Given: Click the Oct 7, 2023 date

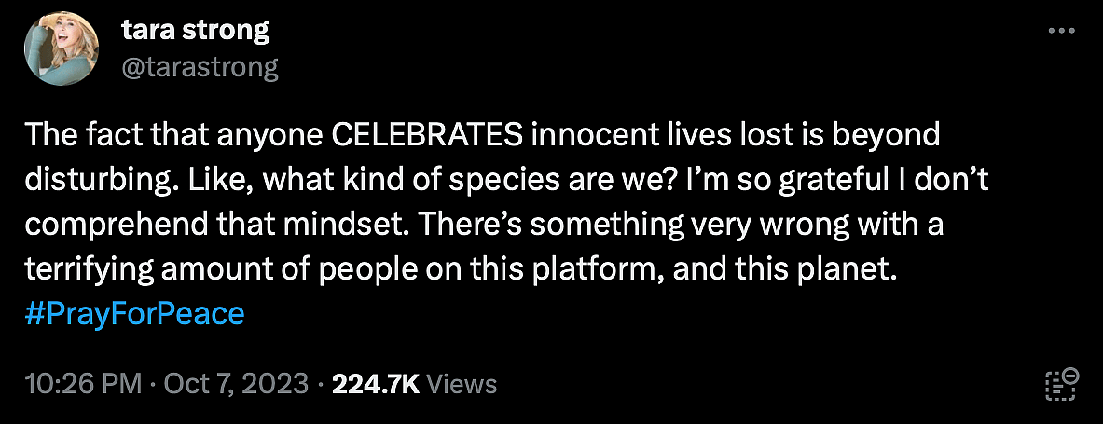Looking at the screenshot, I should coord(237,384).
